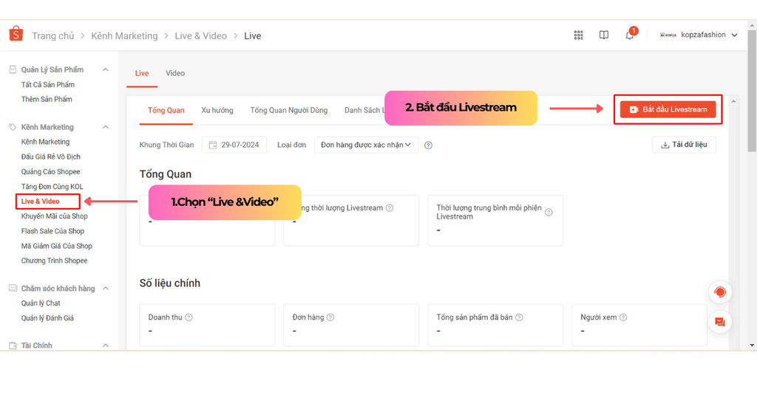This screenshot has width=757, height=395.
Task: Click the inner panel scroll up arrow
Action: 733,101
